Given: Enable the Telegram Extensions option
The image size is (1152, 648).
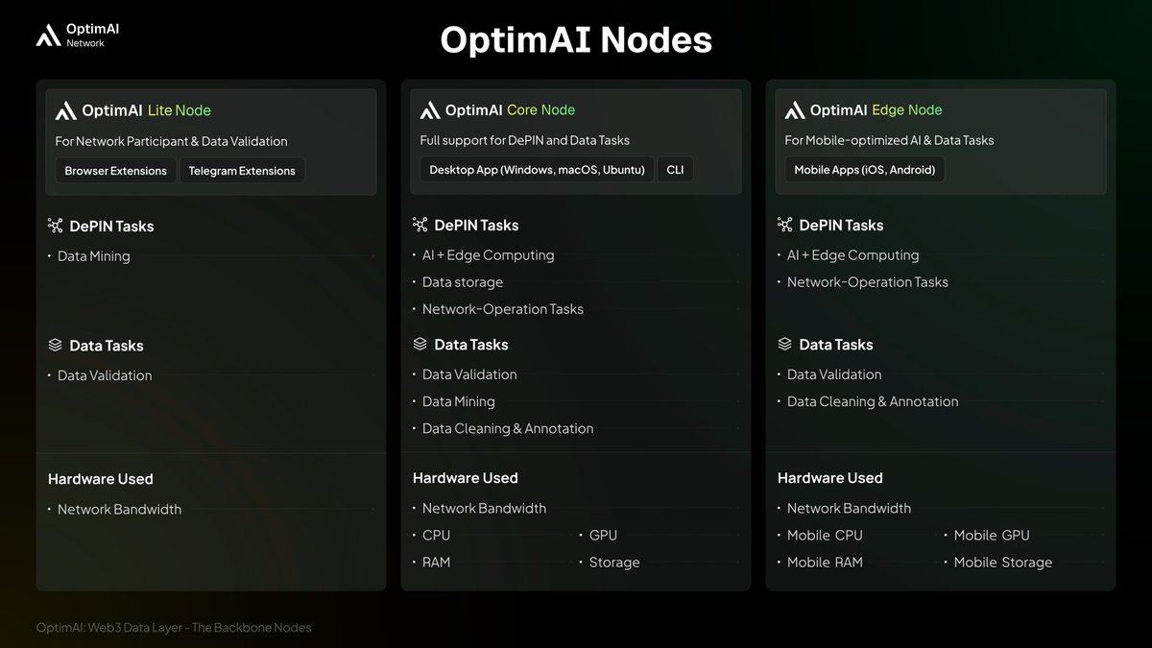Looking at the screenshot, I should [242, 170].
